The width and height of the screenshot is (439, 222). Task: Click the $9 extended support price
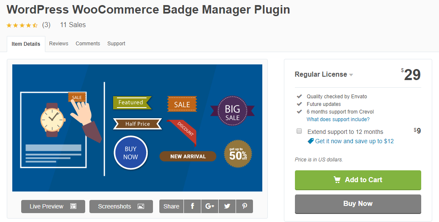pyautogui.click(x=417, y=131)
